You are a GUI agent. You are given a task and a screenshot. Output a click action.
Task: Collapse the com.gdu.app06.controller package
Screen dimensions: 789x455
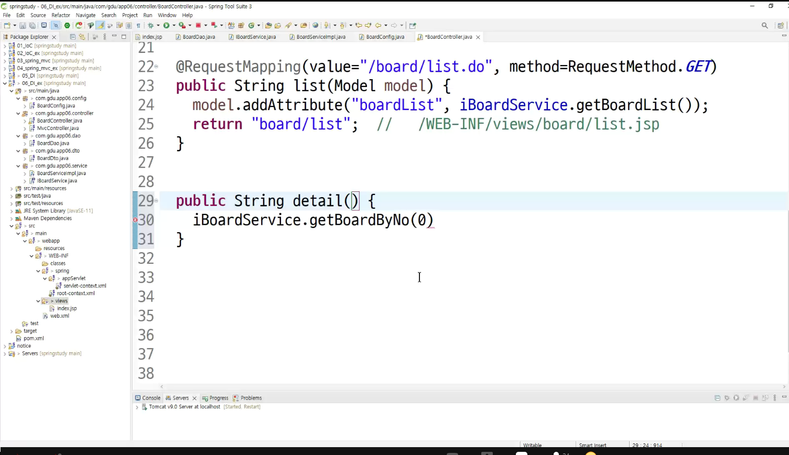pyautogui.click(x=18, y=113)
